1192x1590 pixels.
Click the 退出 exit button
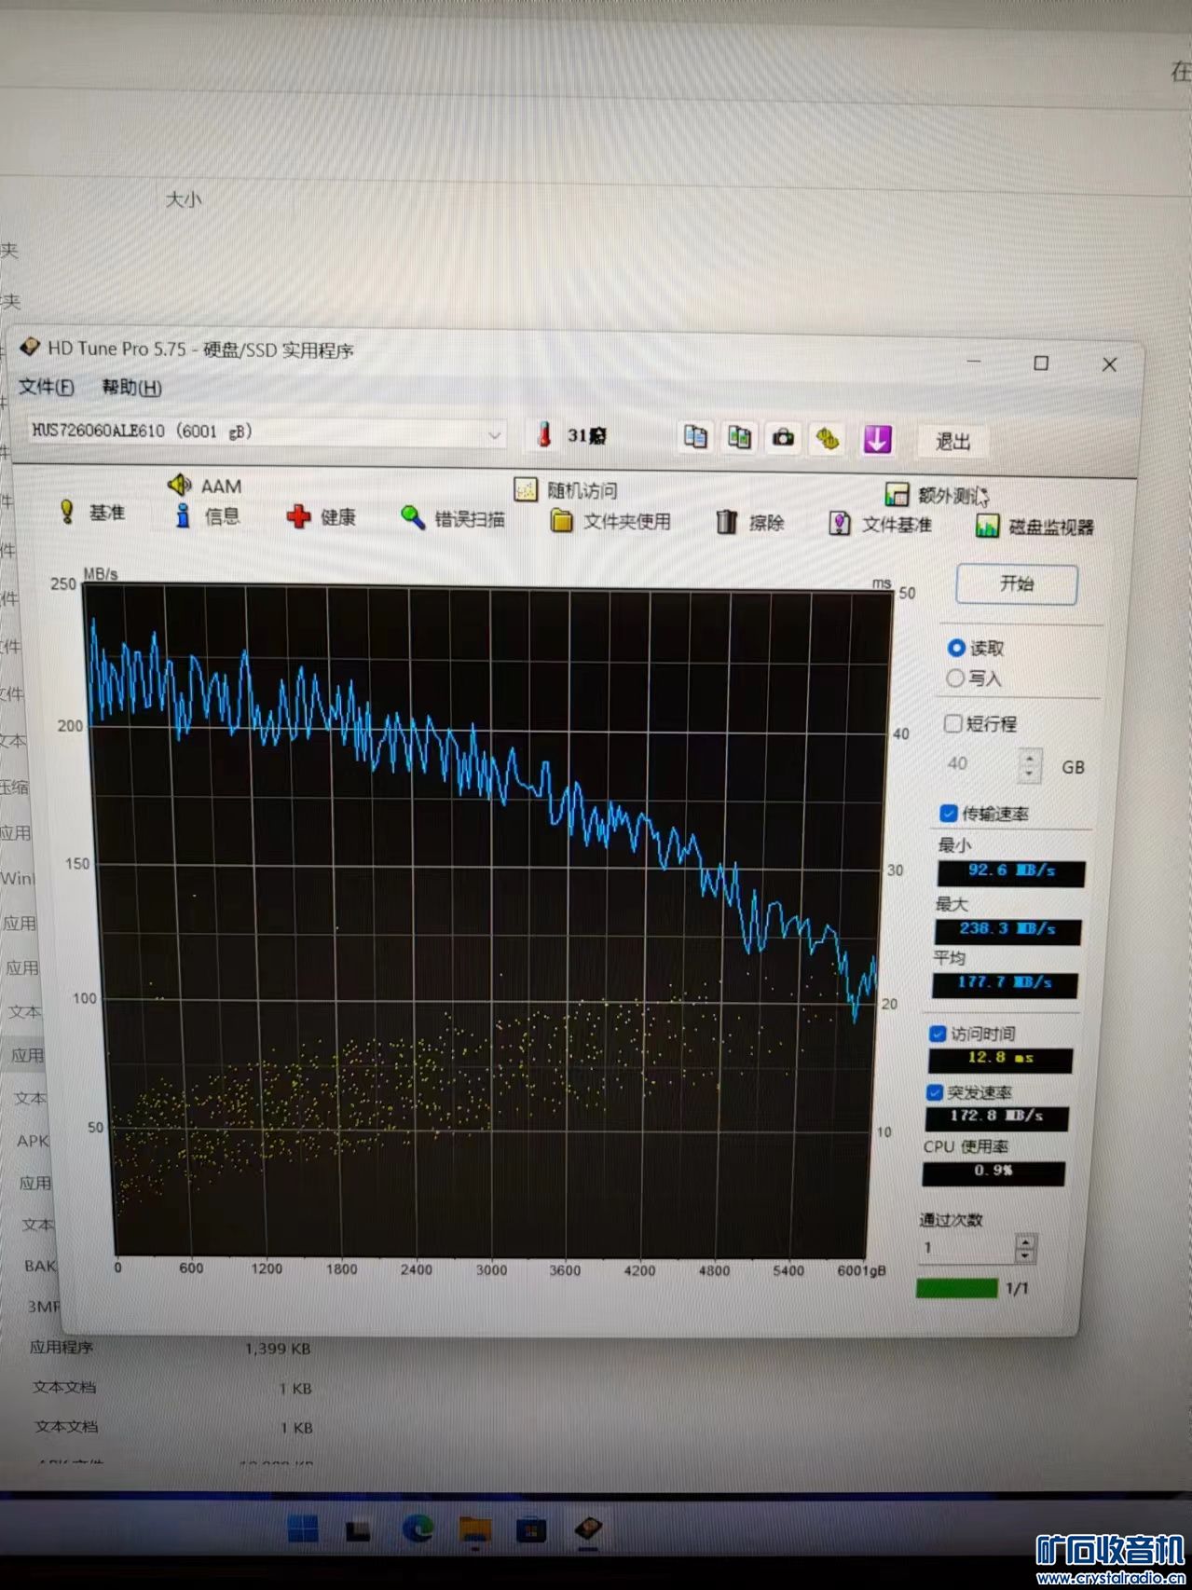(x=953, y=441)
